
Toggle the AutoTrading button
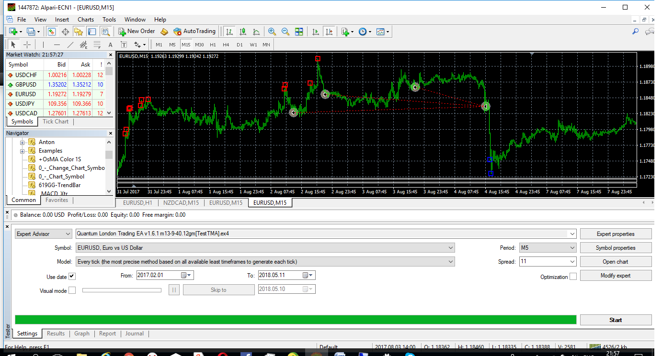click(x=194, y=31)
